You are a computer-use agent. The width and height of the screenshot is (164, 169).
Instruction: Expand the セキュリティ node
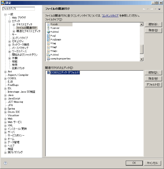pos(10,42)
